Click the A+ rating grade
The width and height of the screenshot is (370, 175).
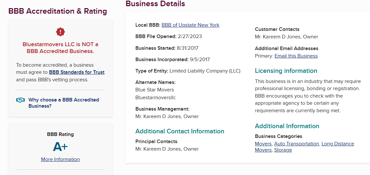(60, 147)
